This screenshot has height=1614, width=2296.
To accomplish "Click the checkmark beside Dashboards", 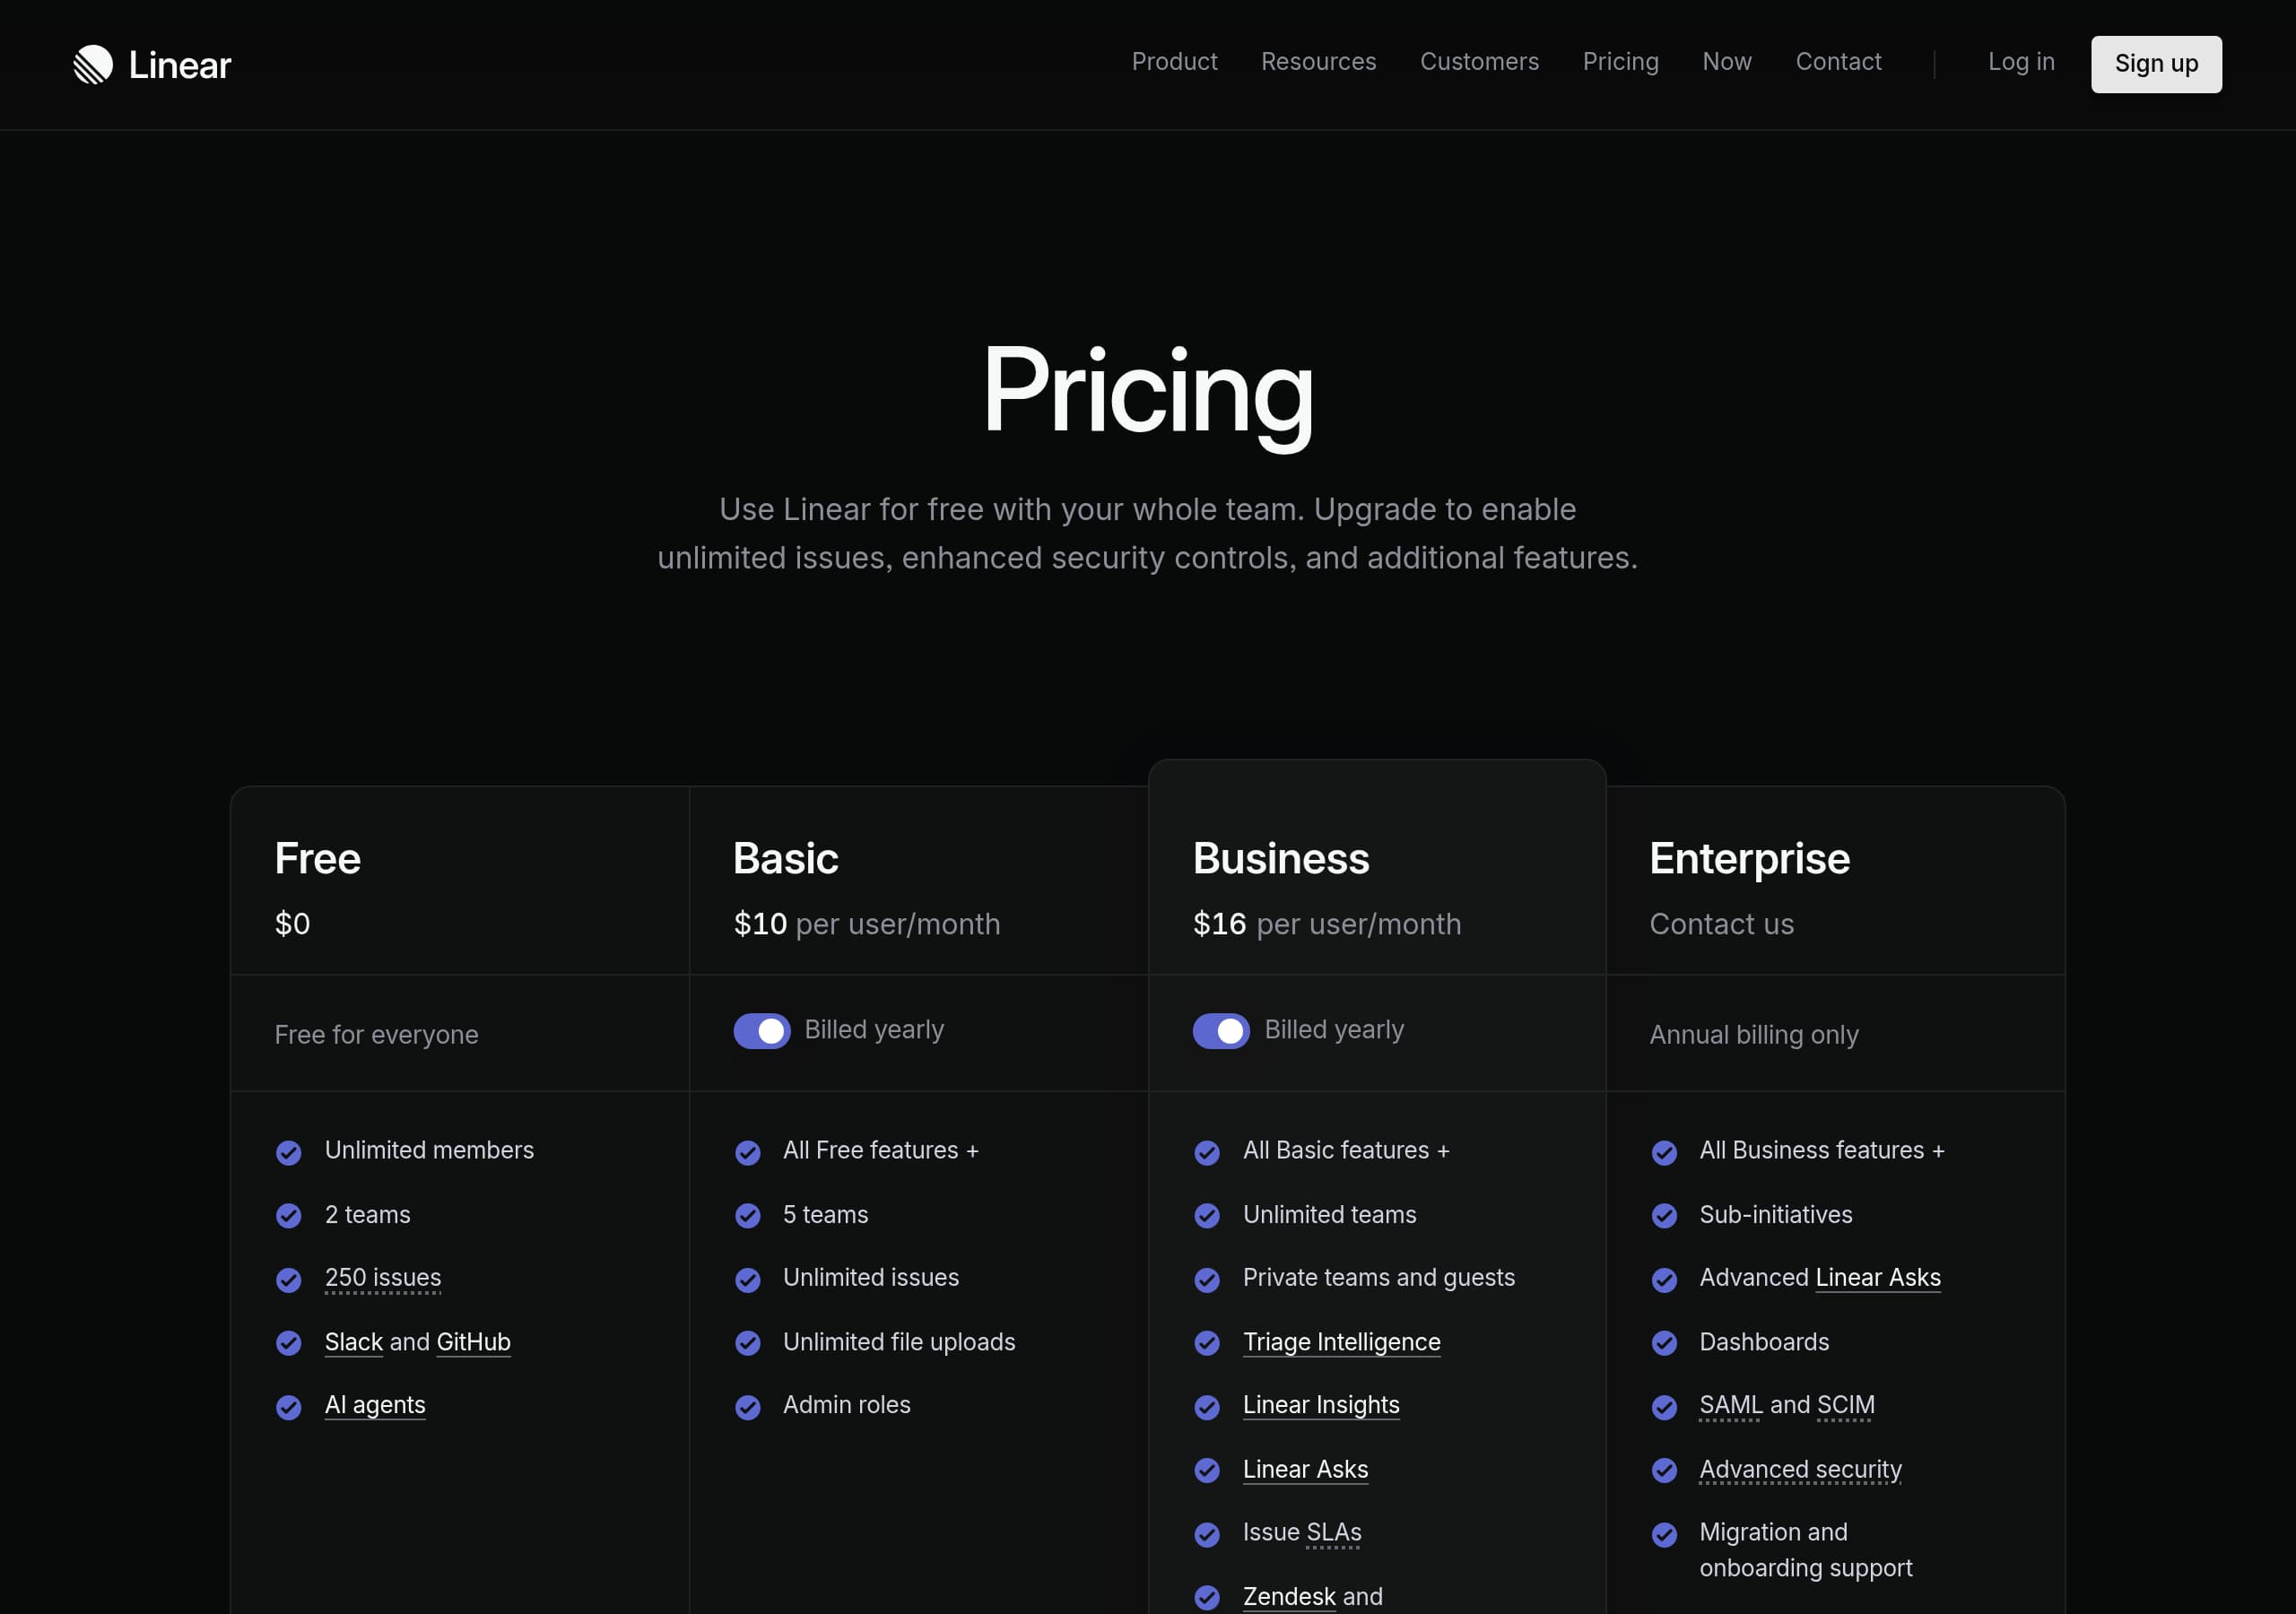I will [1665, 1344].
